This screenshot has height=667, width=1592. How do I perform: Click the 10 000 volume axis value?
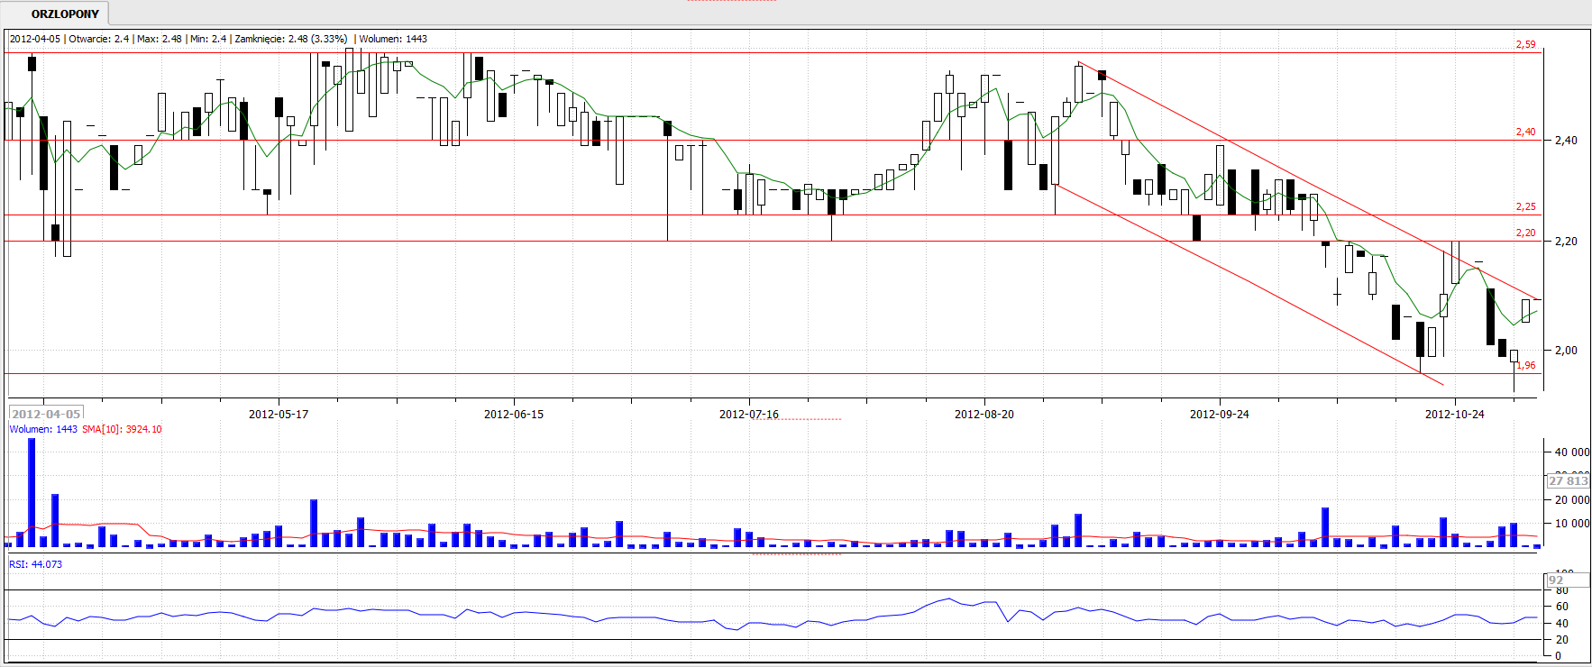point(1572,524)
